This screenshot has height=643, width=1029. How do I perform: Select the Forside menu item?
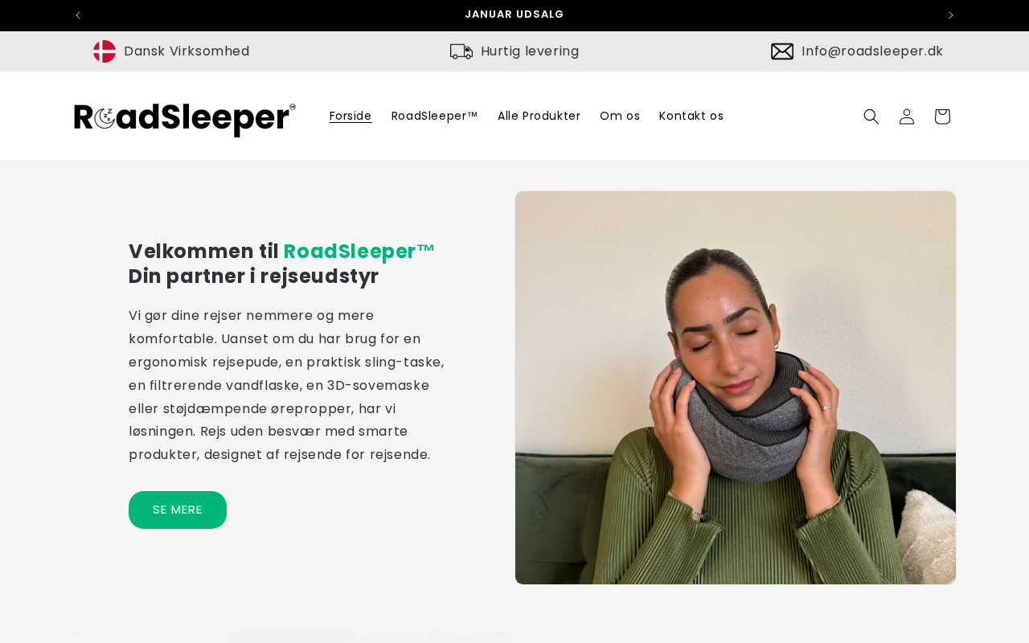click(x=351, y=116)
